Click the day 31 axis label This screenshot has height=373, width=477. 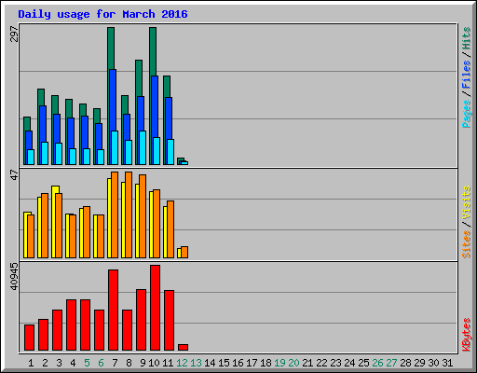[447, 363]
